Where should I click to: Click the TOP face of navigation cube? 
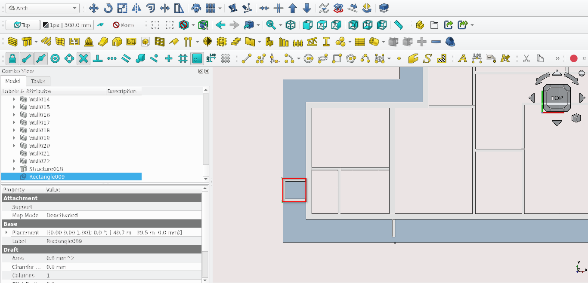(557, 98)
